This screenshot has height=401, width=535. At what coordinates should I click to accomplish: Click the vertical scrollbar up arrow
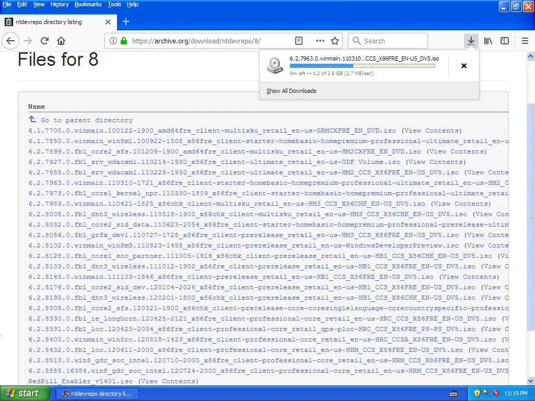(x=531, y=56)
